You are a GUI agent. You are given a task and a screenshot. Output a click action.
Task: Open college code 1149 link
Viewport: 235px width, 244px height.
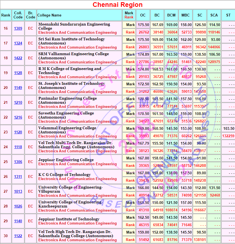tap(18, 88)
